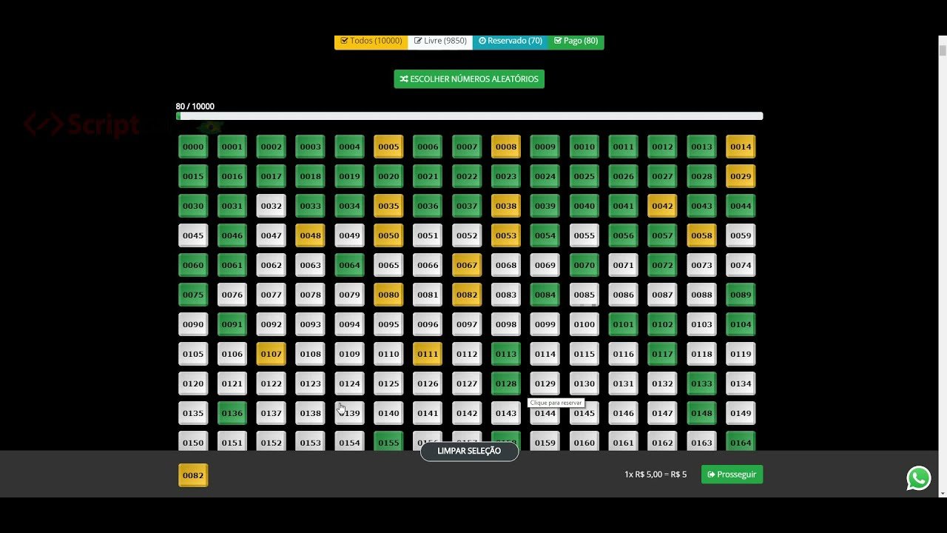The image size is (947, 533).
Task: Open WhatsApp chat icon
Action: [919, 478]
